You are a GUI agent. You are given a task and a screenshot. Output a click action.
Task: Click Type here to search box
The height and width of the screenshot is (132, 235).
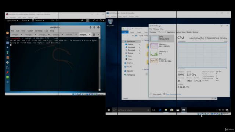tap(131, 110)
